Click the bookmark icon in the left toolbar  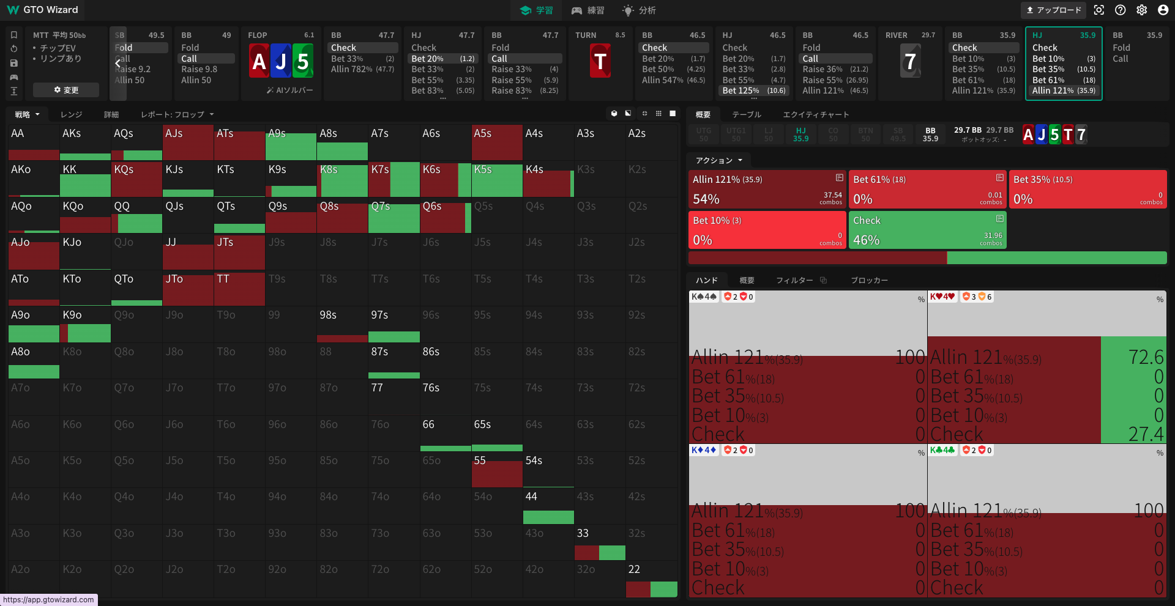(14, 35)
